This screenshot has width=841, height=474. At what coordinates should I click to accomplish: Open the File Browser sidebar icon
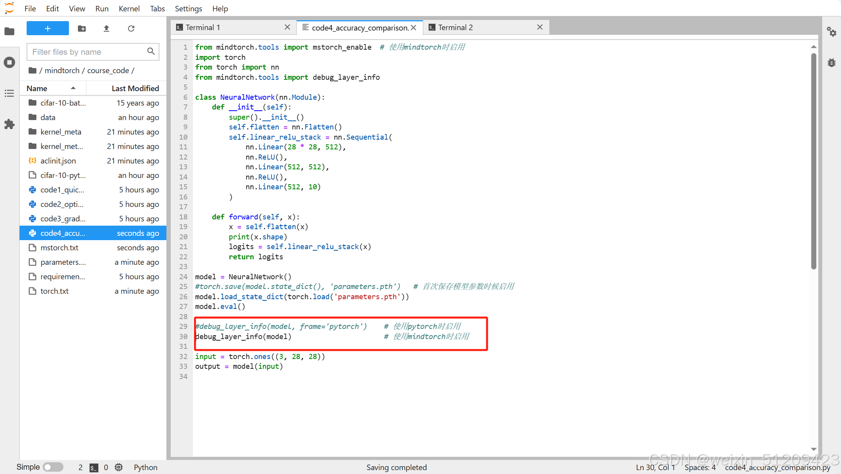point(9,31)
